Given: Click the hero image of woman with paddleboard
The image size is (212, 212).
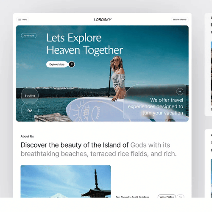Looking at the screenshot, I should (102, 73).
